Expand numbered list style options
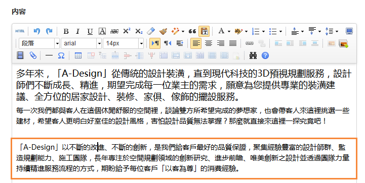Screen dimensions: 365x183 click(264, 31)
